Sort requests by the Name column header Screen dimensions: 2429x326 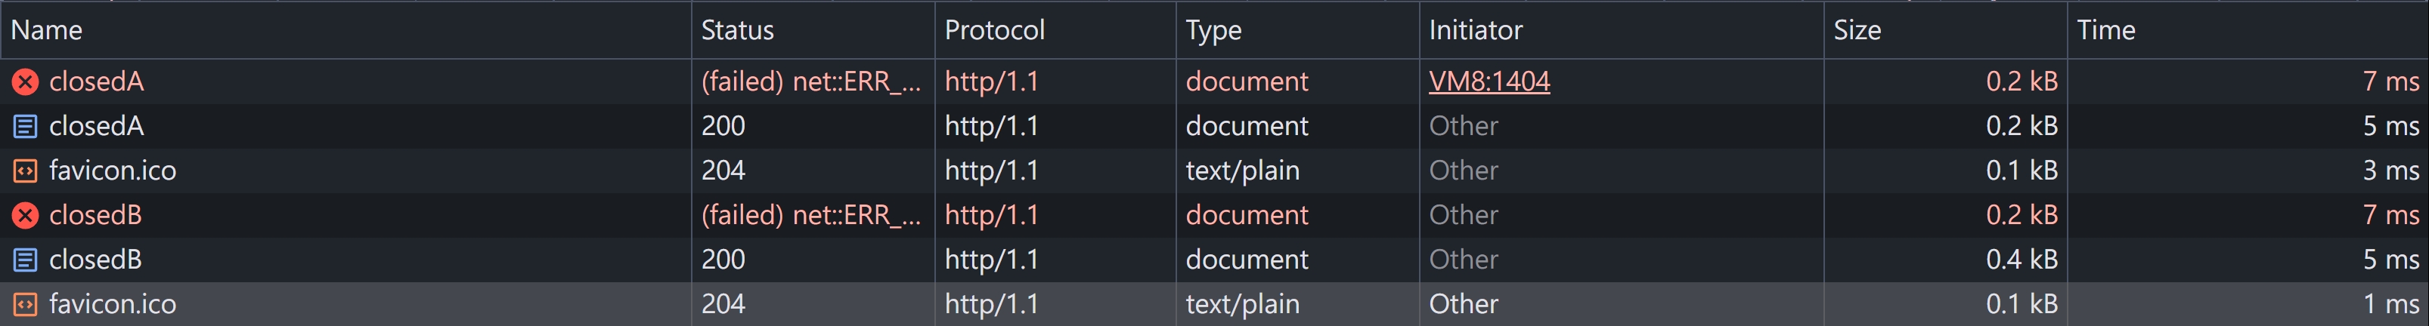coord(345,30)
